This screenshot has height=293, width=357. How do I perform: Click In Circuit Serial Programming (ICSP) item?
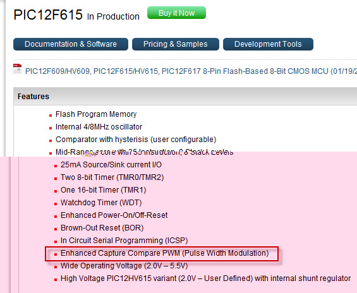tap(124, 241)
